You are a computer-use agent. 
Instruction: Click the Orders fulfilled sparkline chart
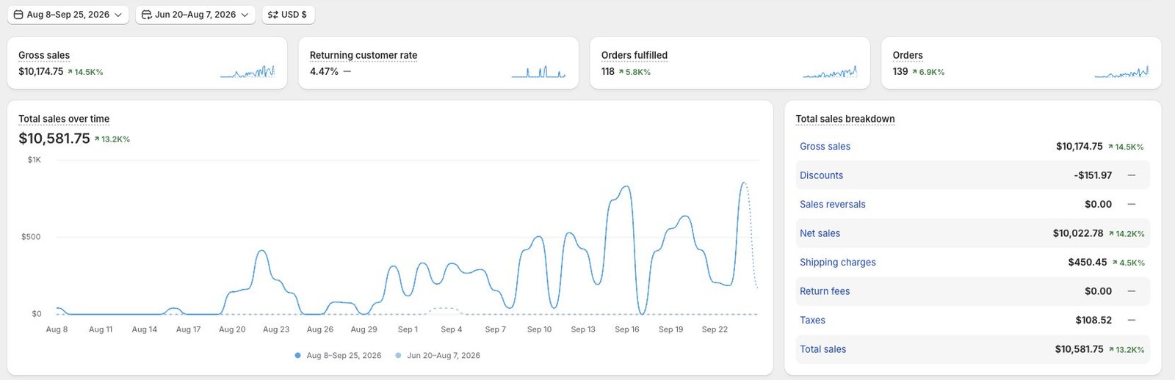coord(830,72)
